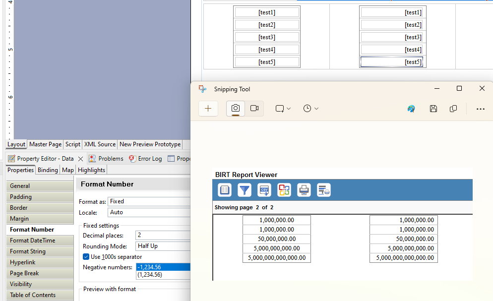Click BIRT viewer export report icon
This screenshot has width=493, height=301.
284,190
